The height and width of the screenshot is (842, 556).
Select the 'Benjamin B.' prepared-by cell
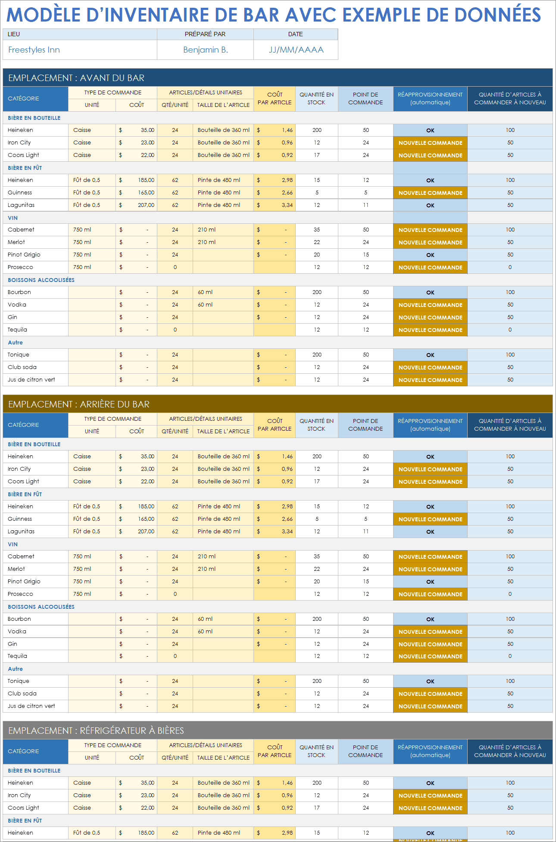tap(205, 50)
